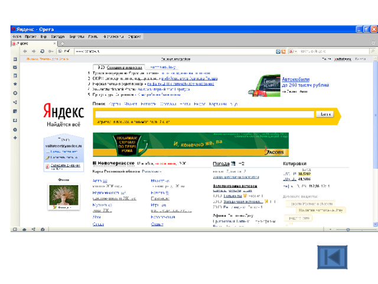This screenshot has width=378, height=284.
Task: Switch to the Маркет search tab
Action: [131, 104]
